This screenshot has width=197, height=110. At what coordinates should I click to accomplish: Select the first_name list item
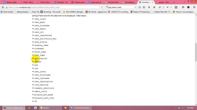pyautogui.click(x=40, y=52)
